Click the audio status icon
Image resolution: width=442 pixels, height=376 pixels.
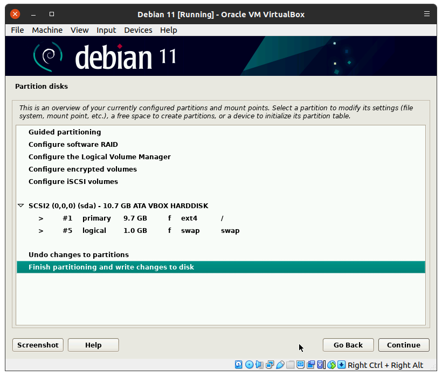click(259, 365)
